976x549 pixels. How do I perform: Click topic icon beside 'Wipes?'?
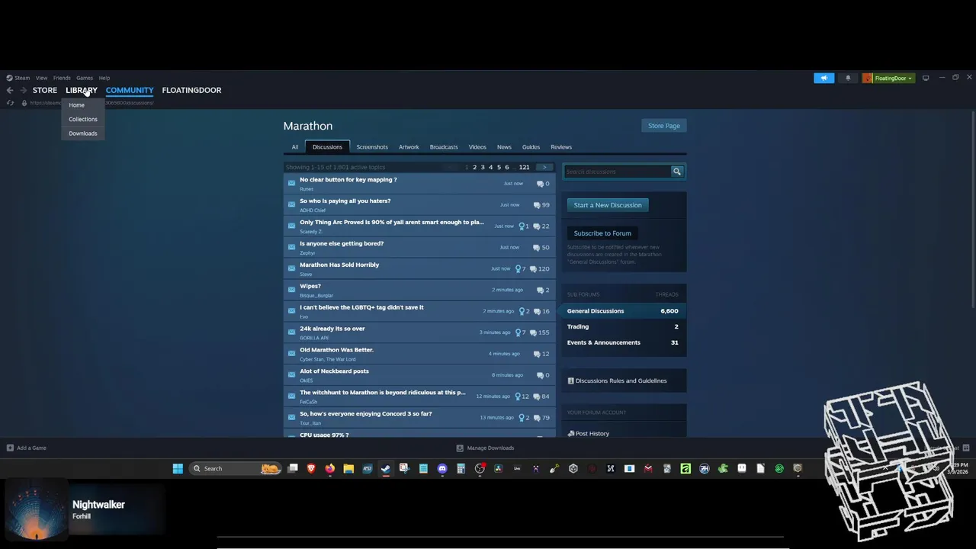(x=291, y=290)
